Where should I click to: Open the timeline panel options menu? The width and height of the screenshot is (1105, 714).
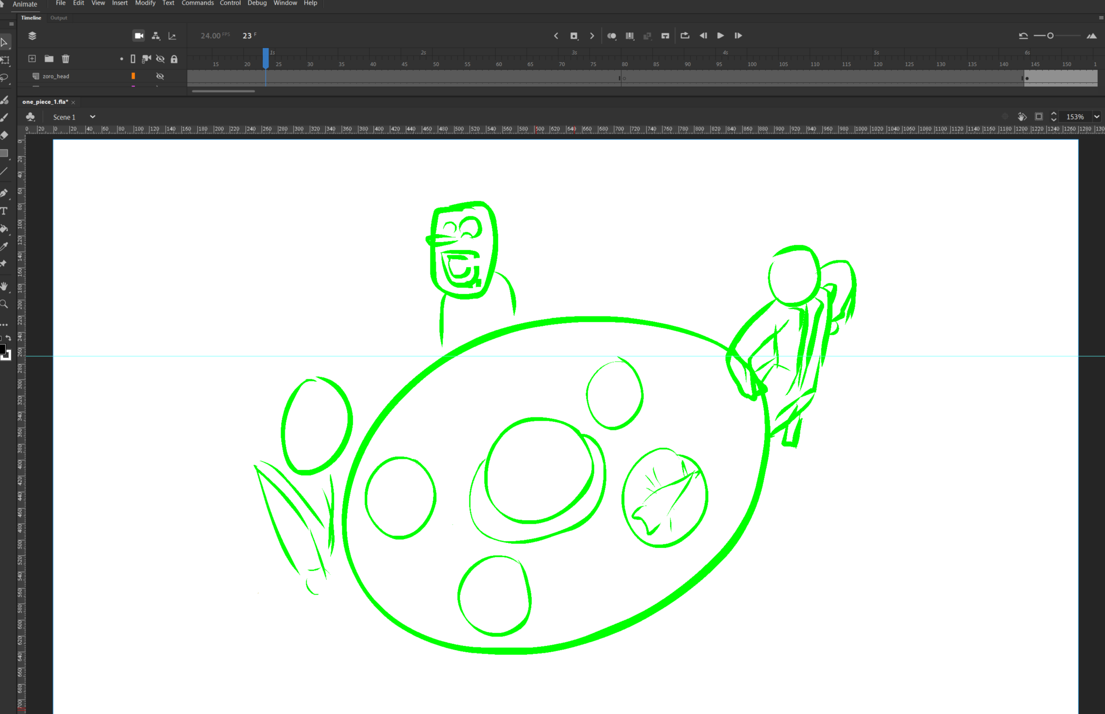[1101, 18]
